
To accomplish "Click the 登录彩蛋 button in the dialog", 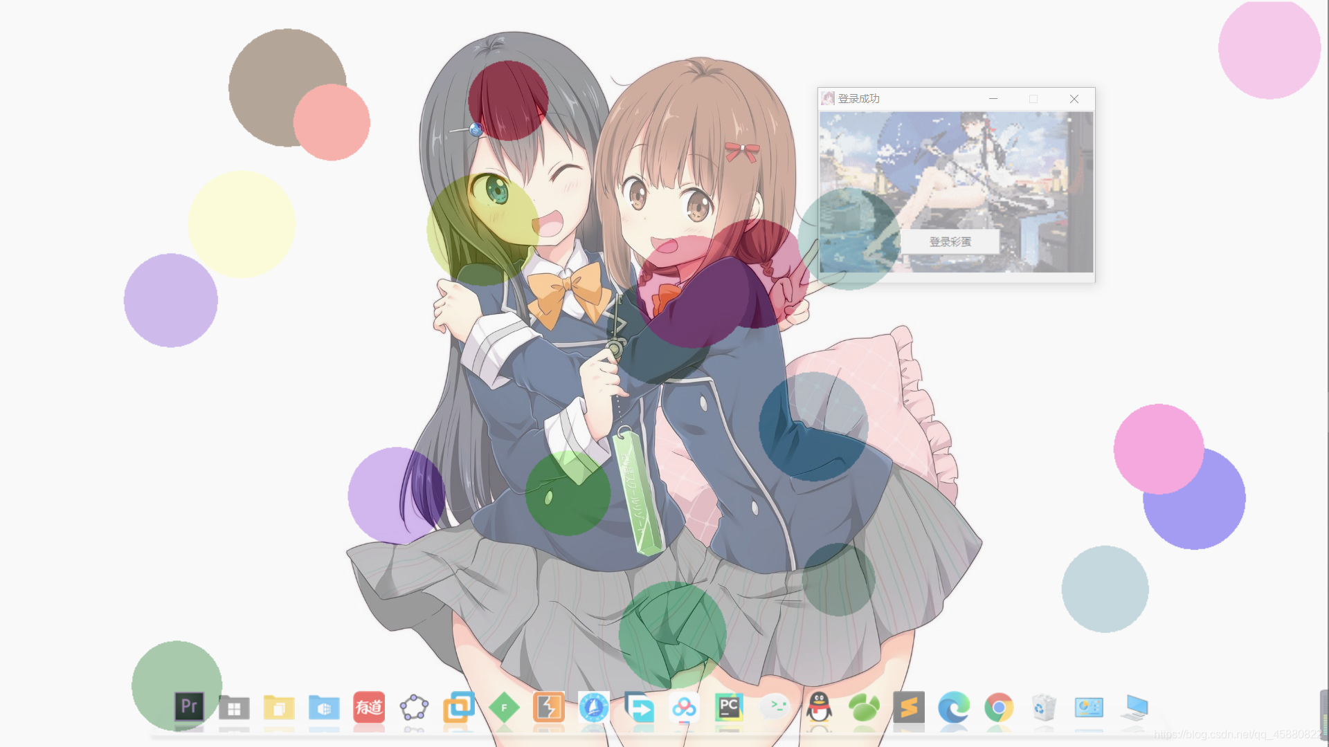I will (952, 242).
